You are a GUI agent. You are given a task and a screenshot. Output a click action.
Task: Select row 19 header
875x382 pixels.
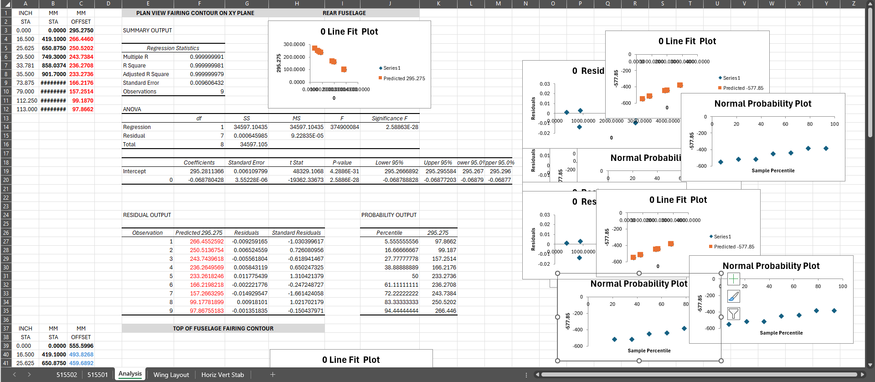click(x=6, y=171)
